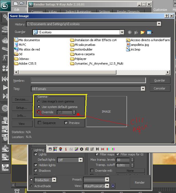Open the Customize menu
Viewport: 176px width, 193px height.
[160, 10]
